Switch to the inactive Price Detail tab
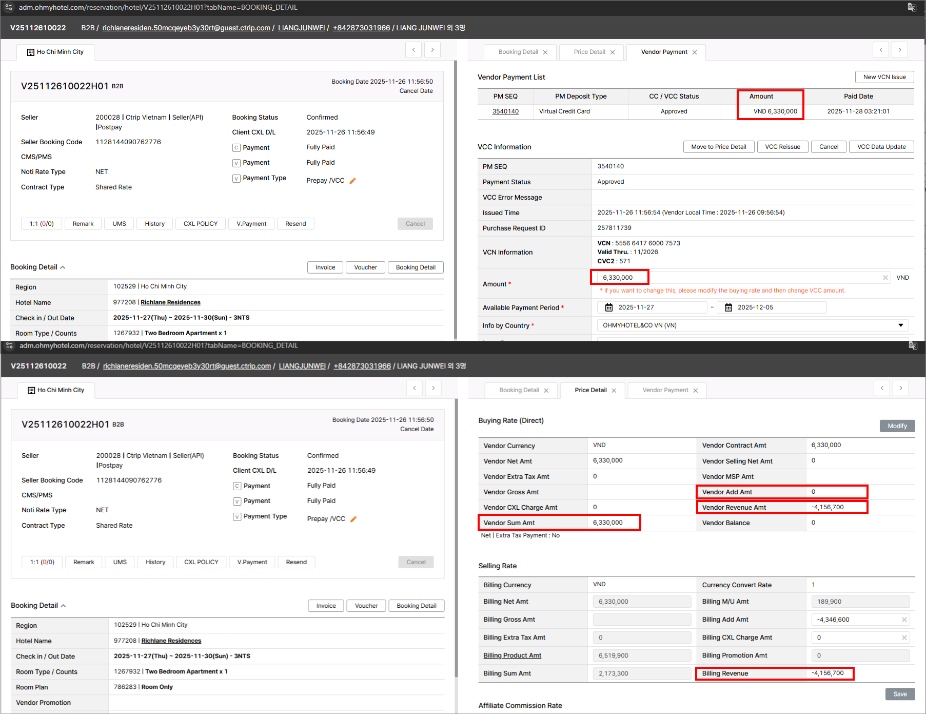Image resolution: width=926 pixels, height=714 pixels. point(589,52)
